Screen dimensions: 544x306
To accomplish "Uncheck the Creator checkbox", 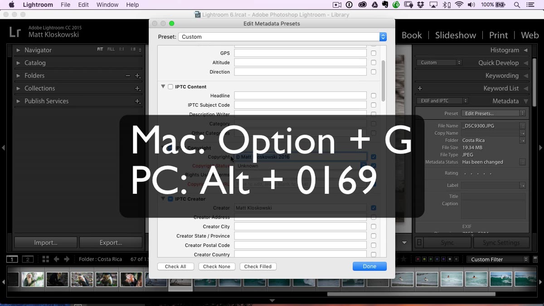I will point(374,208).
